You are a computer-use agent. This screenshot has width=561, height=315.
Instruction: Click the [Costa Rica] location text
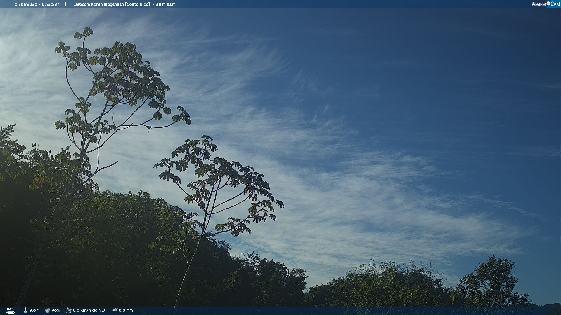pyautogui.click(x=137, y=4)
